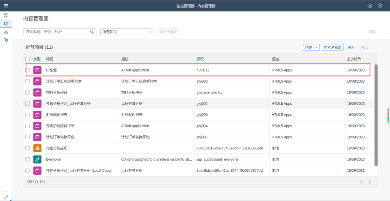Go to previous page arrow
Image resolution: width=390 pixels, height=201 pixels.
[361, 182]
